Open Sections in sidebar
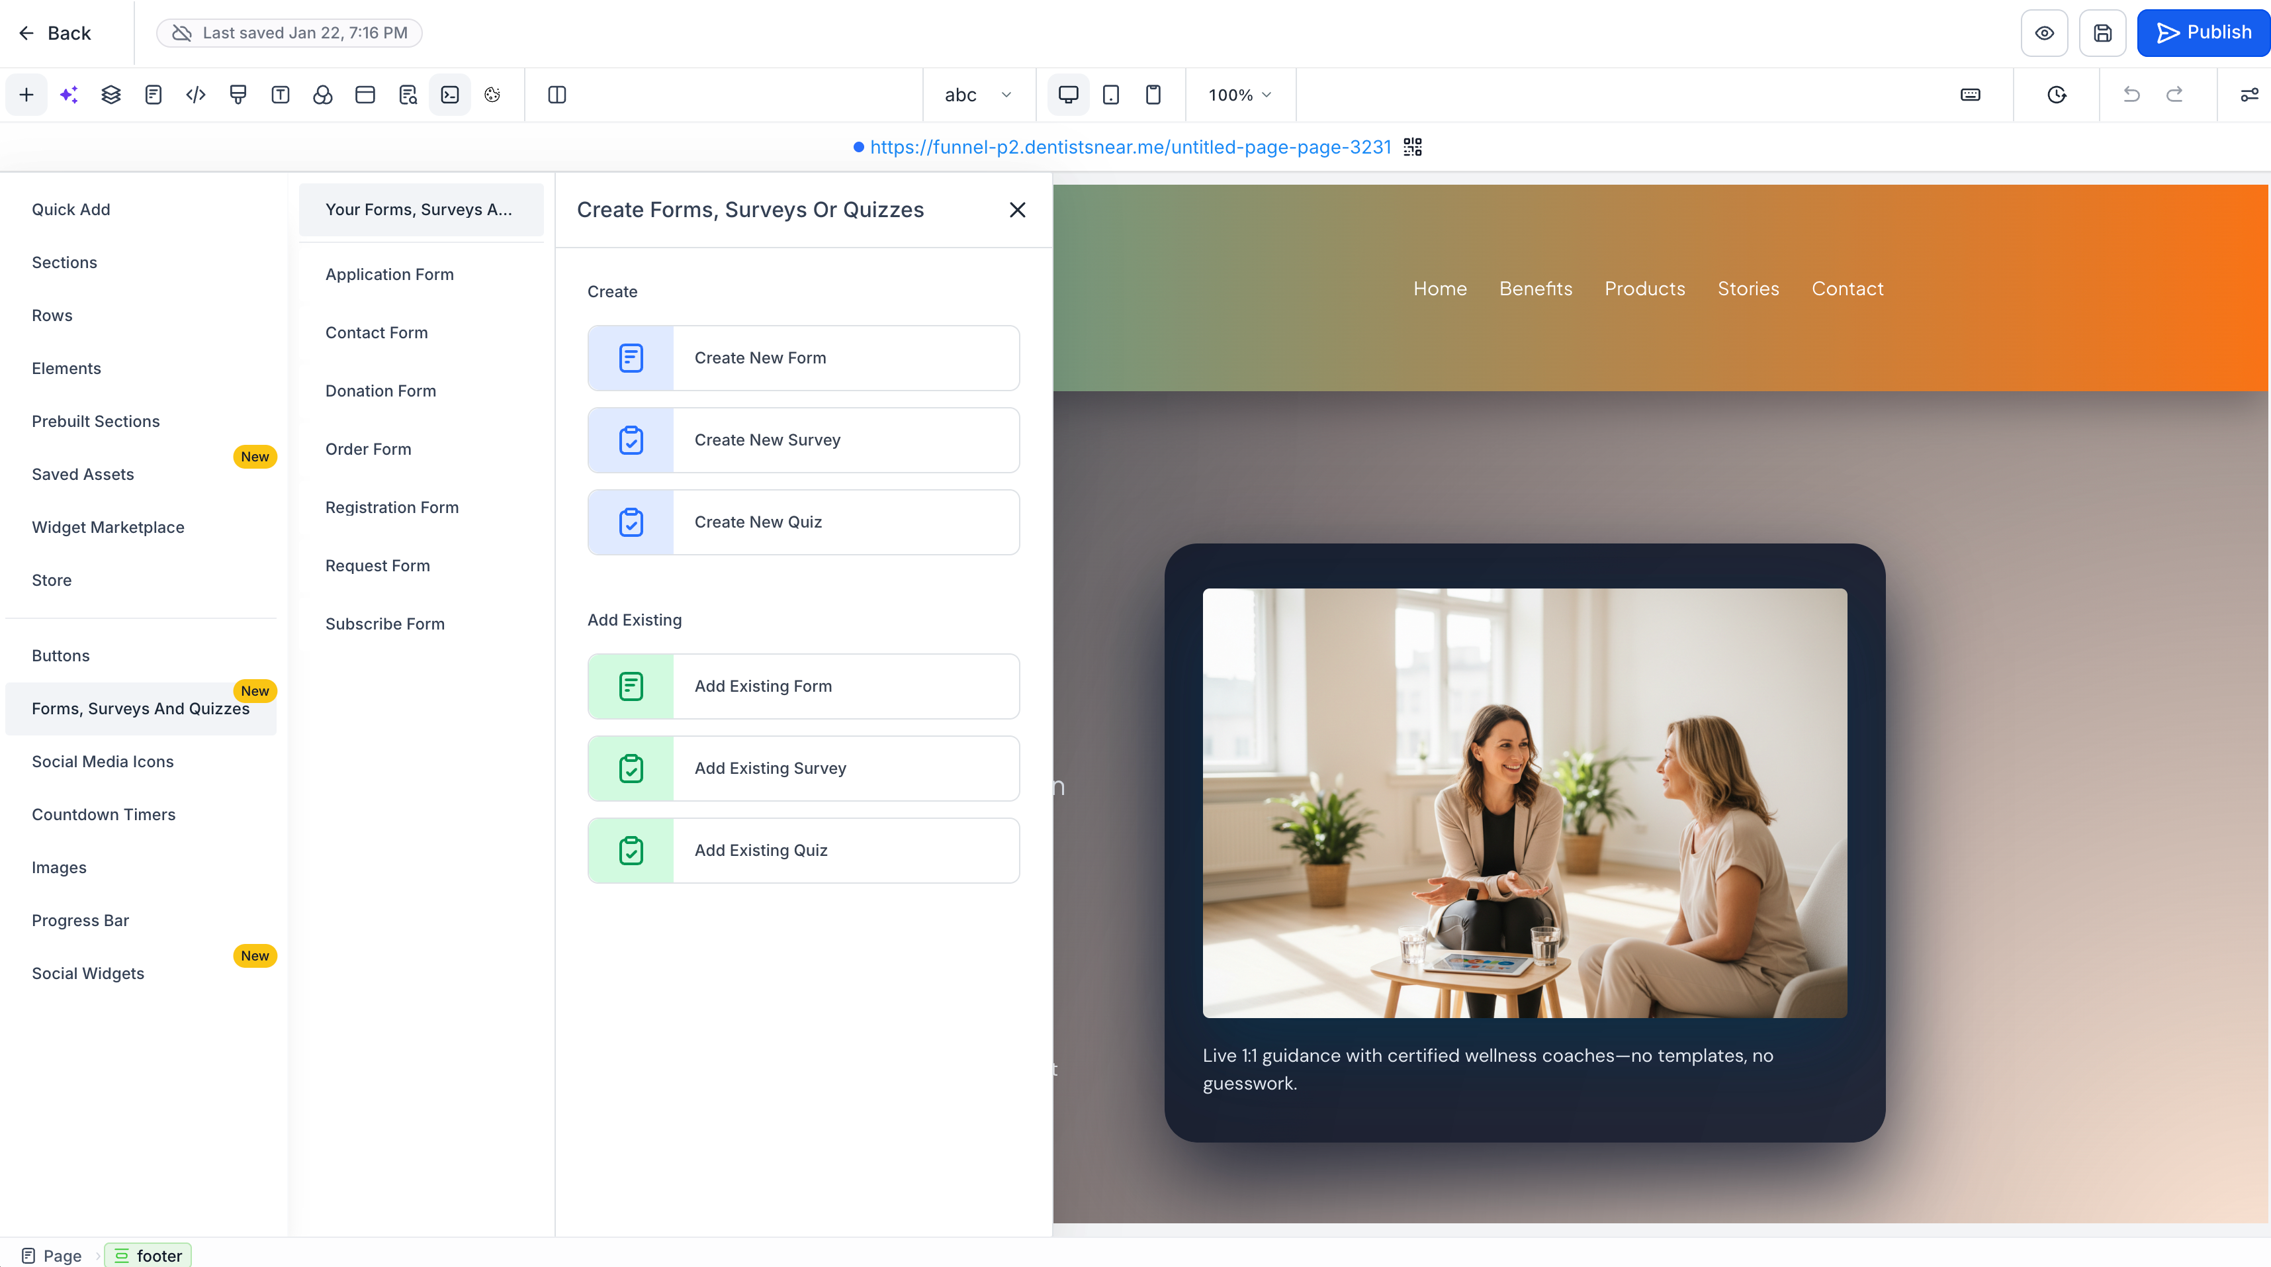The width and height of the screenshot is (2271, 1267). [x=141, y=262]
